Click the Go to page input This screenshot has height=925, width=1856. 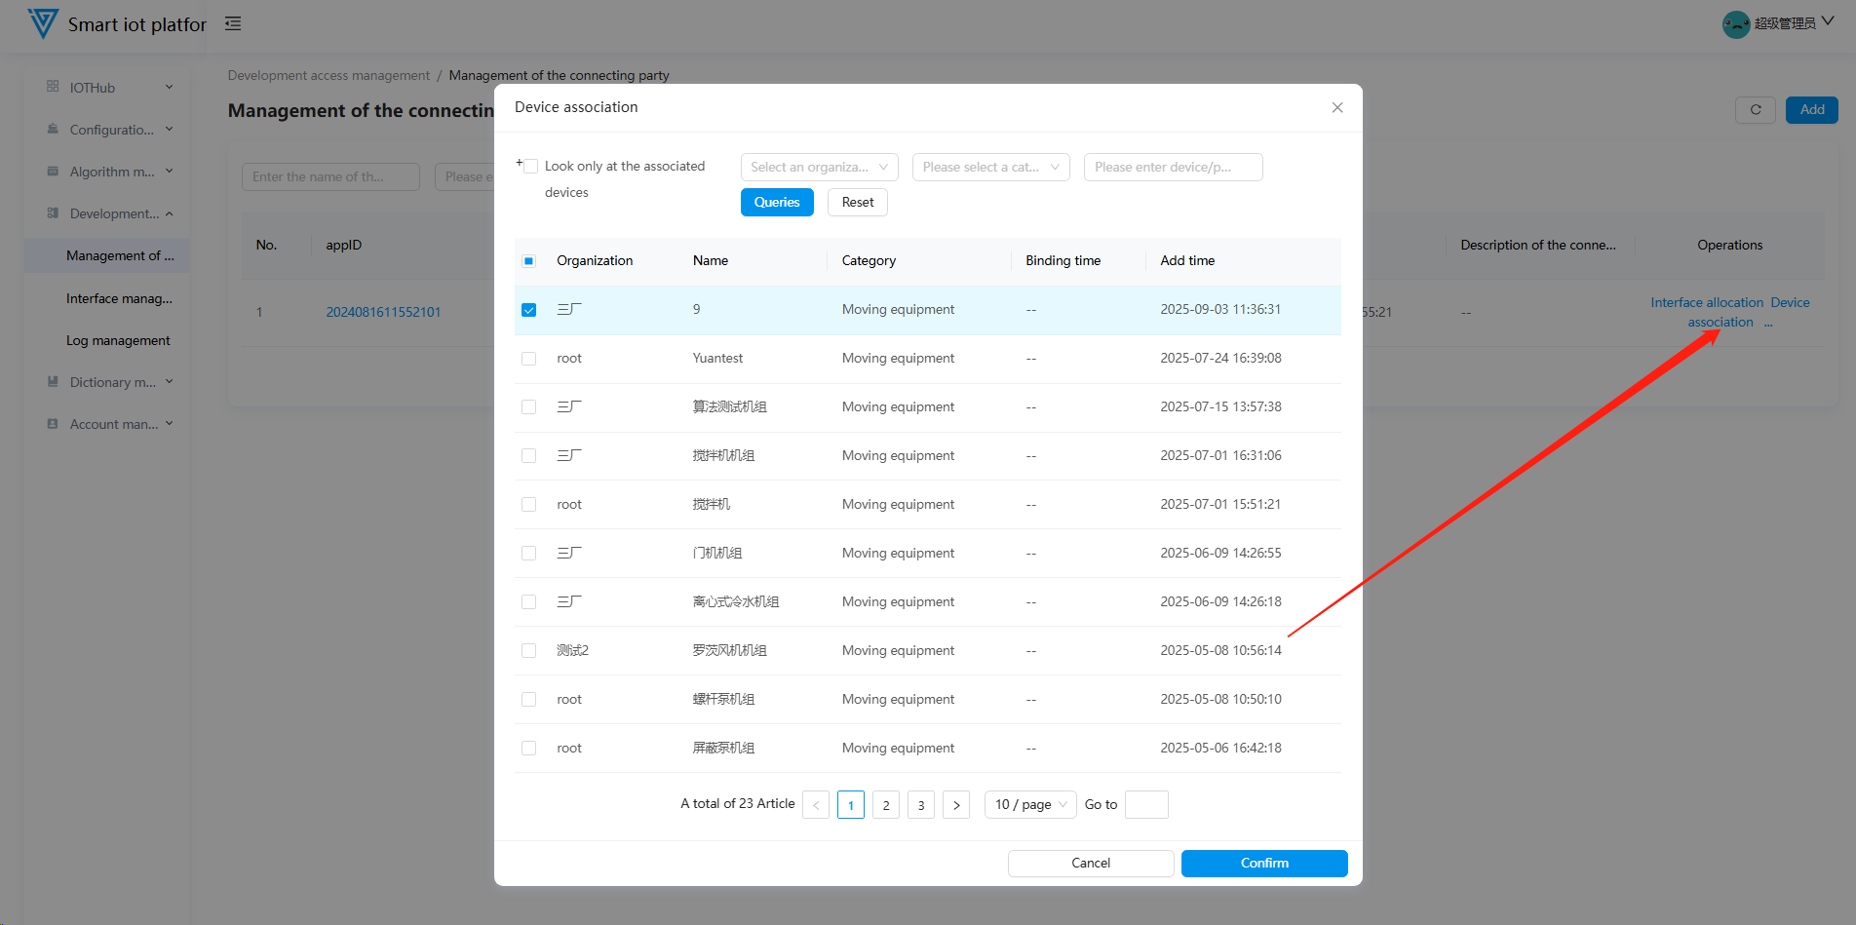1146,805
